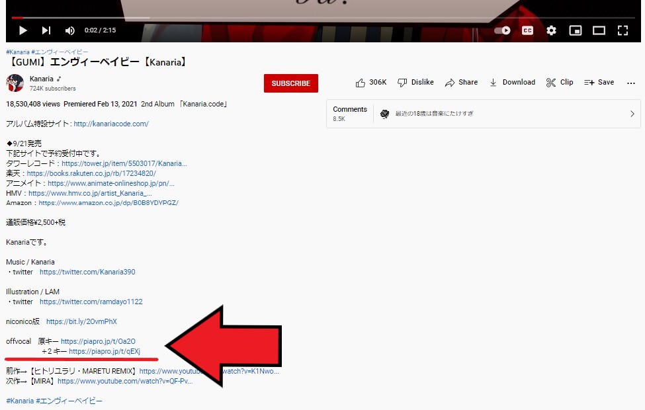Seek on the video progress bar

pyautogui.click(x=323, y=18)
